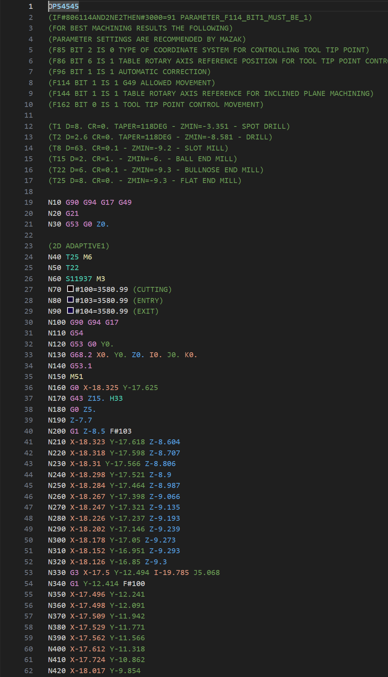The width and height of the screenshot is (388, 677).
Task: Click the G68.2 code on line N130
Action: (x=81, y=355)
